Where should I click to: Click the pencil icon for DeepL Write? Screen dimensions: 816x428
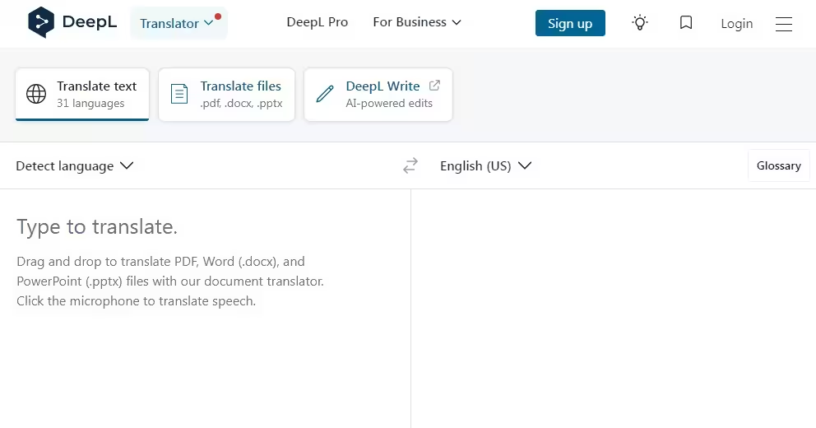click(325, 94)
